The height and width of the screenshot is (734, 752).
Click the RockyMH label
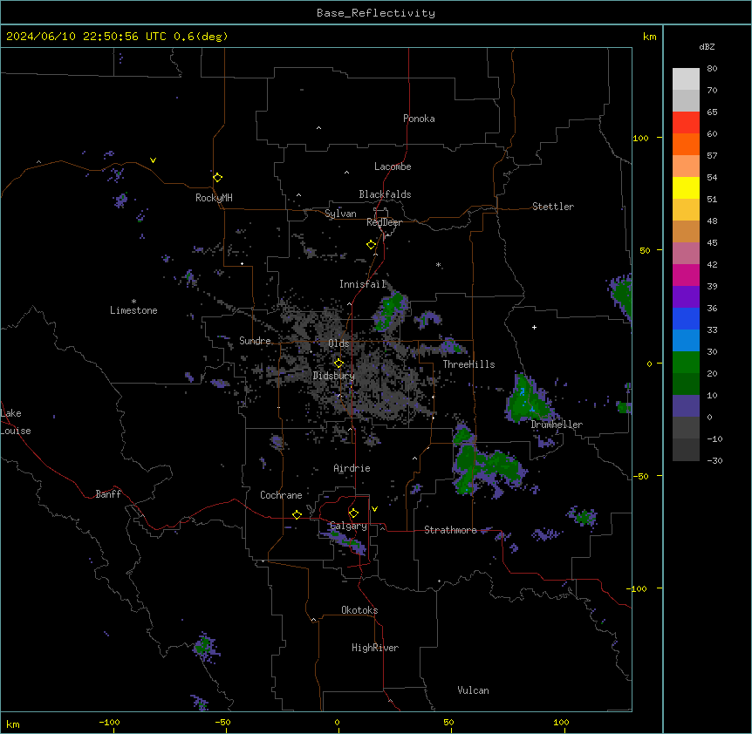tap(214, 198)
